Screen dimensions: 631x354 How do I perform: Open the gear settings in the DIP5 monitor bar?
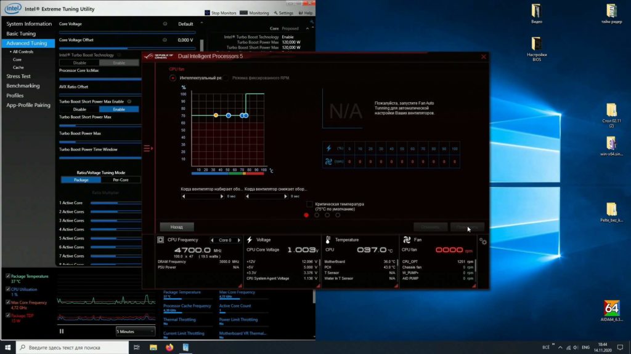point(483,241)
